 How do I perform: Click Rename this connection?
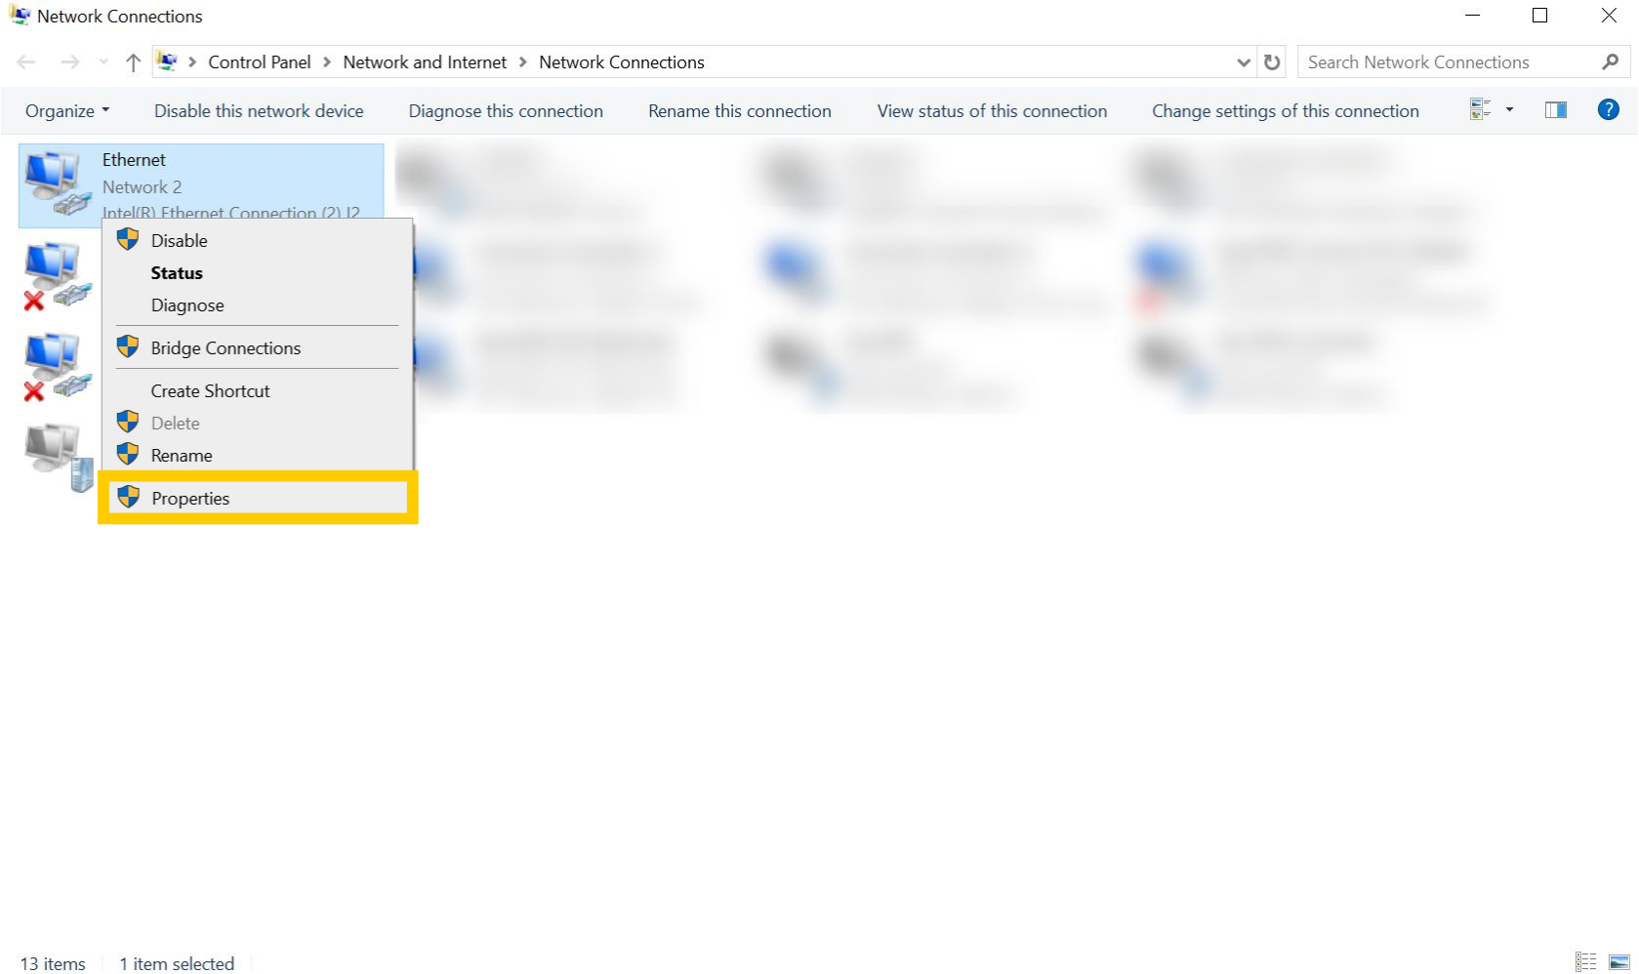point(740,111)
